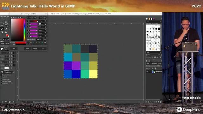
Task: Click the black Old color bar
Action: pyautogui.click(x=21, y=44)
